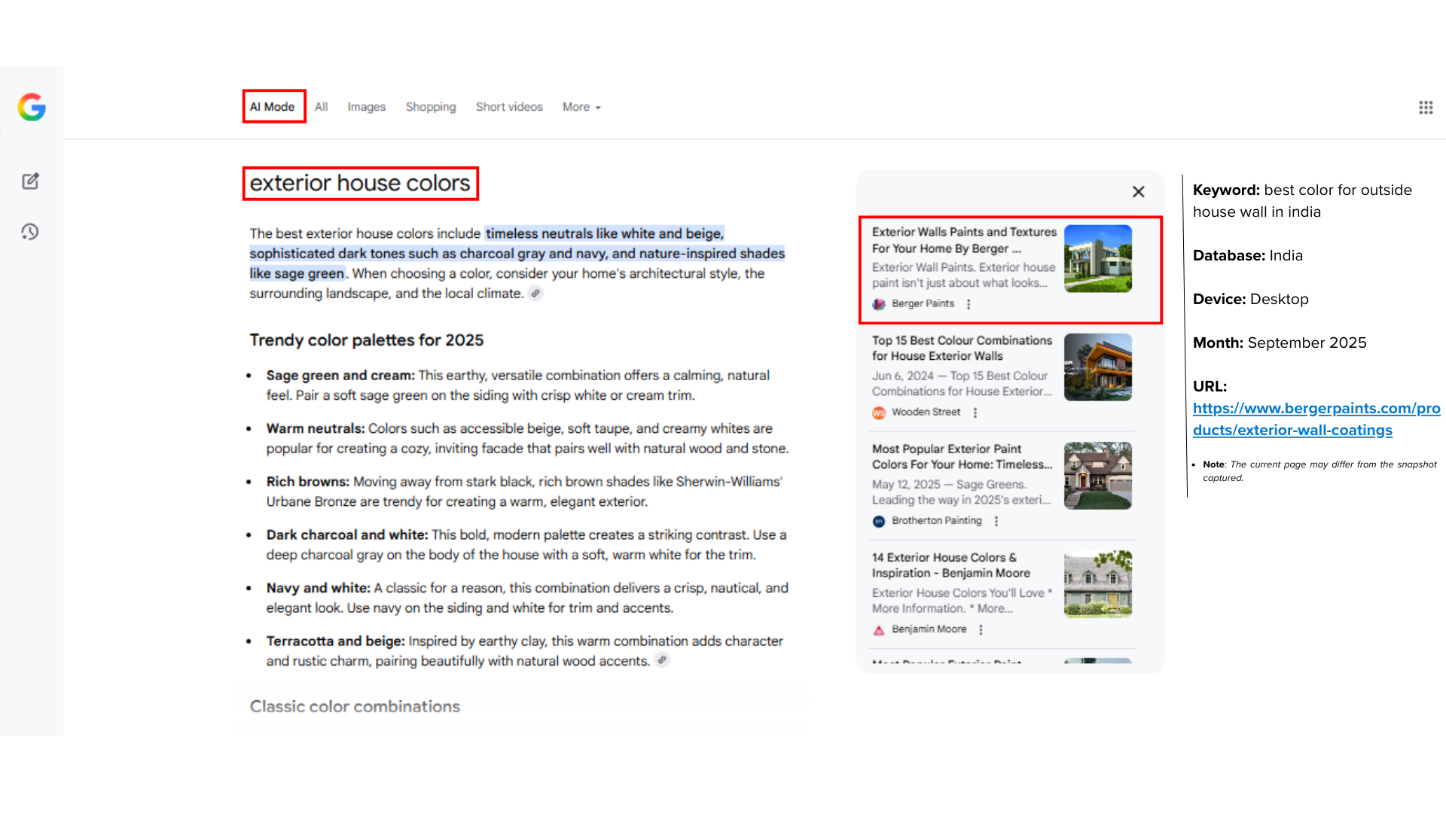Open three-dot menu beside Benjamin Moore

tap(981, 629)
